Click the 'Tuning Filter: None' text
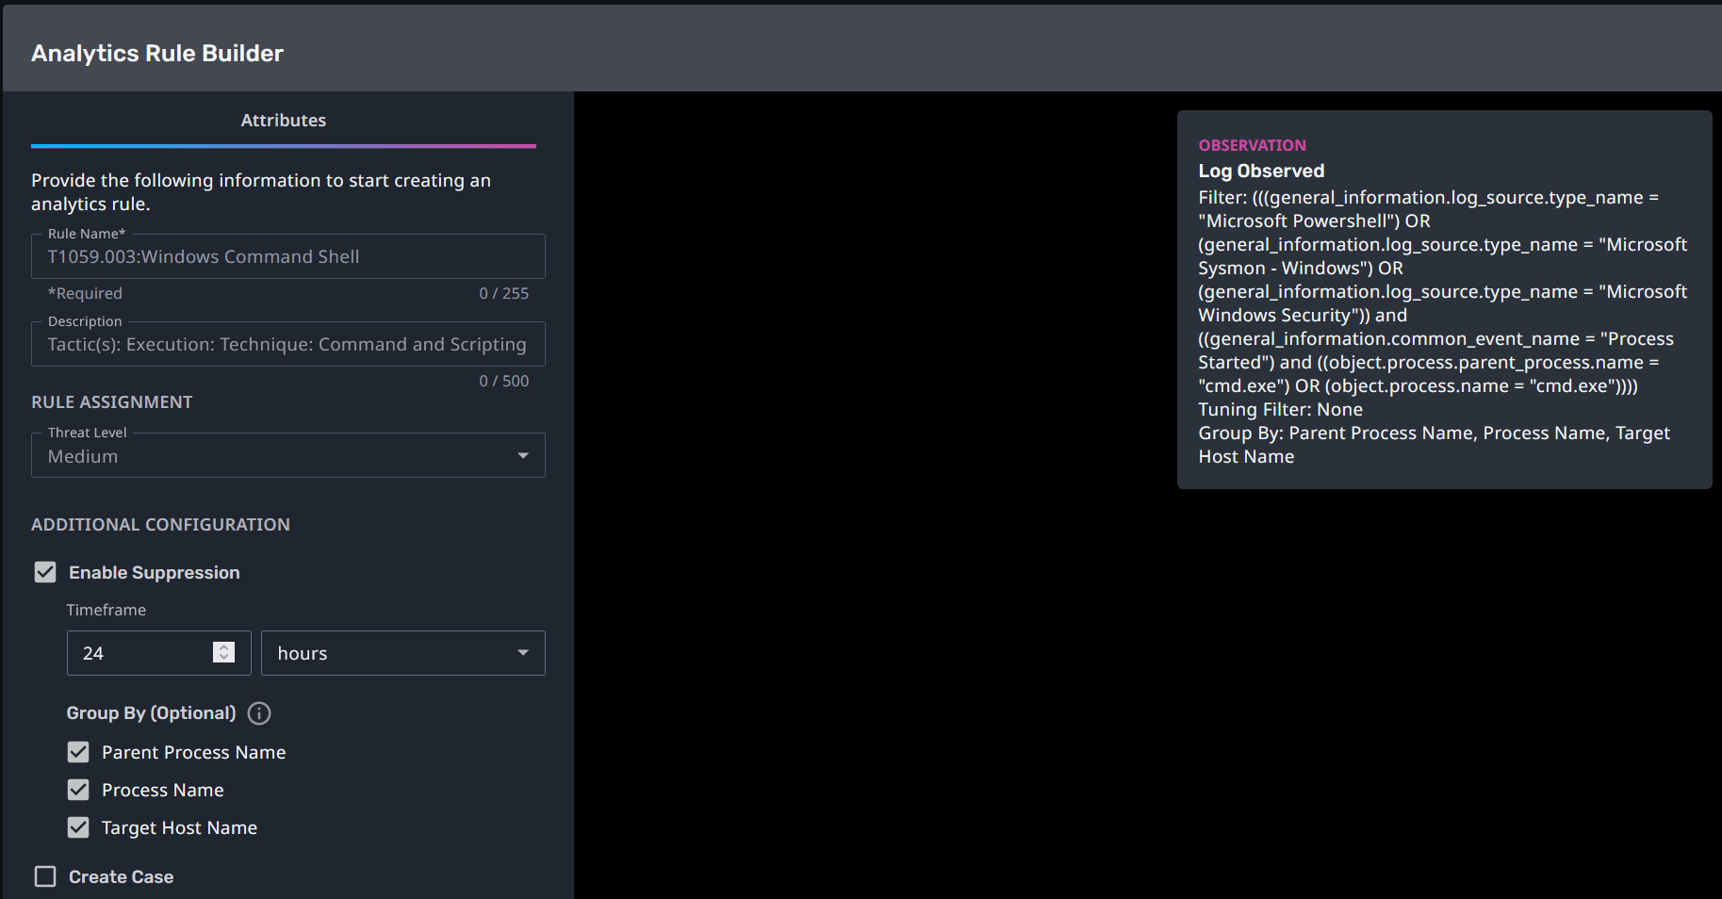This screenshot has height=899, width=1722. [x=1280, y=410]
